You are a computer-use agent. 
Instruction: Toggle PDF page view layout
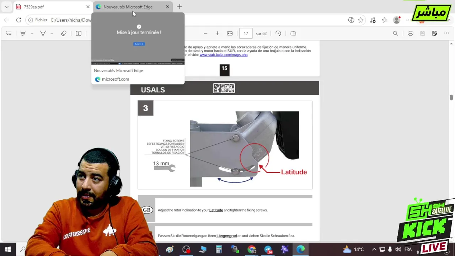pyautogui.click(x=293, y=33)
